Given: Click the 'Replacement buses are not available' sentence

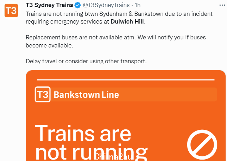Looking at the screenshot, I should click(x=81, y=38).
